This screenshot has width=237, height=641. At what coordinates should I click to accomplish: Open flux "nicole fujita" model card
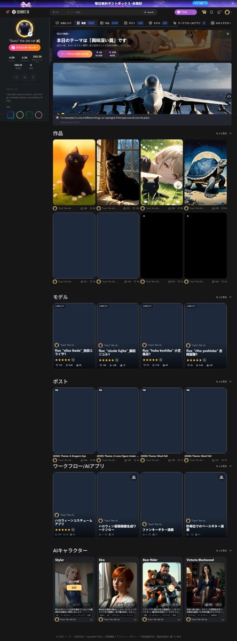tap(118, 335)
